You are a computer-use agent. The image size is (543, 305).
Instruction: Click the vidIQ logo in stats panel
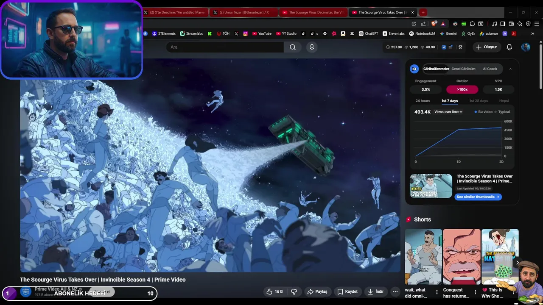click(x=414, y=69)
